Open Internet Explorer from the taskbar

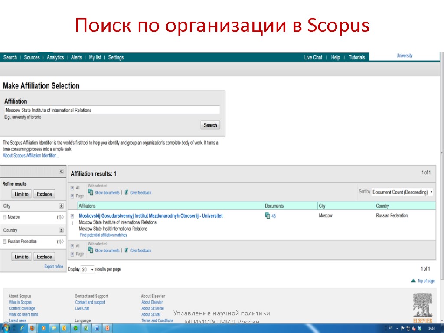pos(22,328)
